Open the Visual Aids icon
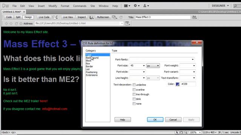241x135 pixels. [114, 17]
